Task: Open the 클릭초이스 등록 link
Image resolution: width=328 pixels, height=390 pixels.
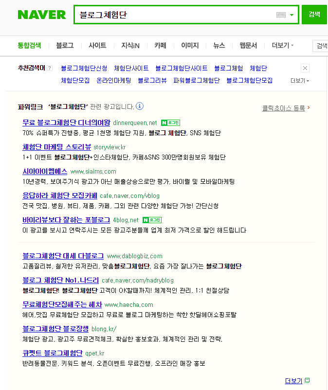Action: pos(283,108)
